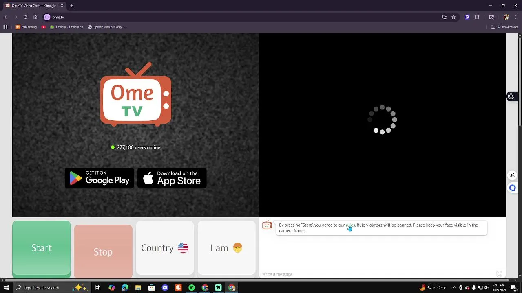
Task: Open the Levidia bookmark
Action: (x=66, y=27)
